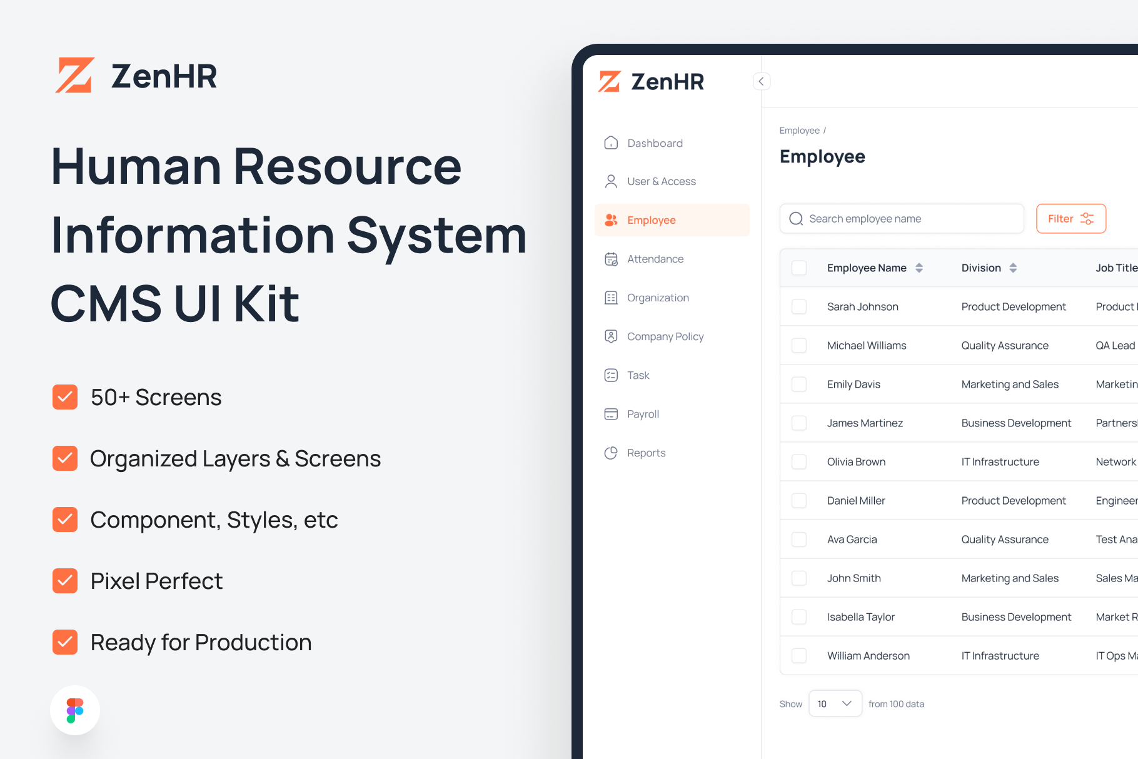Open the Task menu item

(x=638, y=375)
